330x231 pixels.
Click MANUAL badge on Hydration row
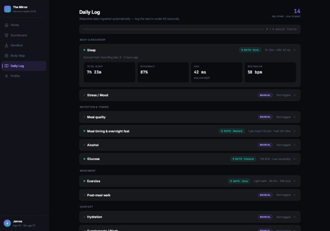(x=265, y=217)
